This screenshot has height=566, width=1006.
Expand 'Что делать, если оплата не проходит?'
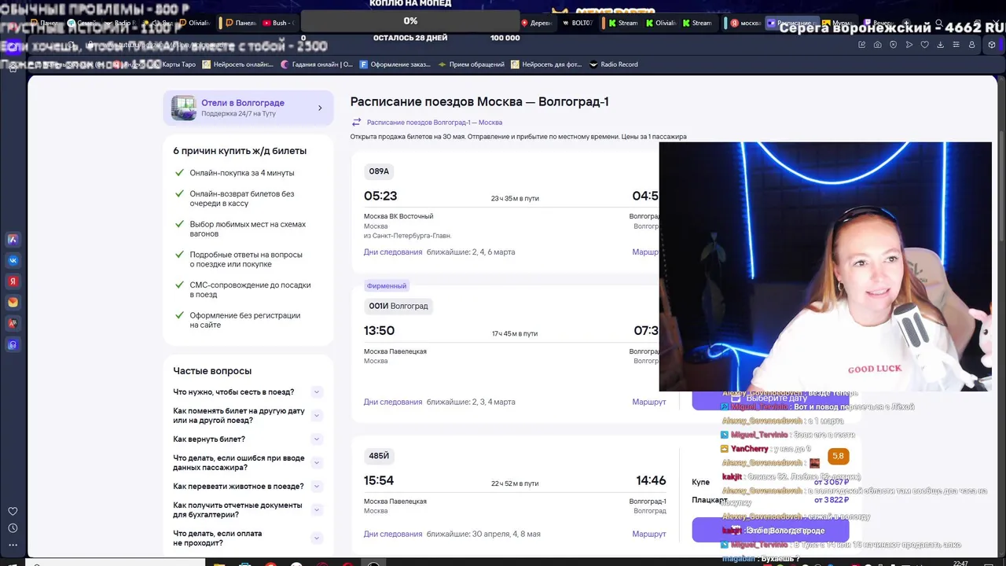pos(317,538)
